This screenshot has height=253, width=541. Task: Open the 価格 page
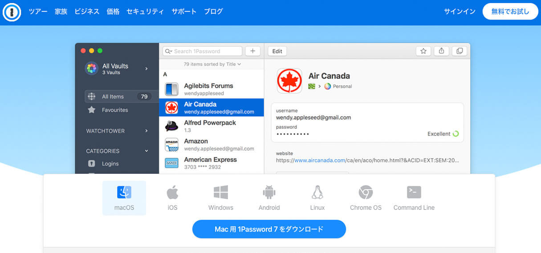pyautogui.click(x=113, y=12)
